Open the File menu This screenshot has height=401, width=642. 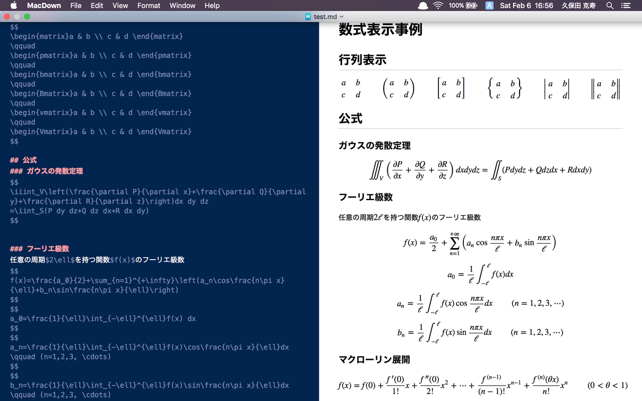pyautogui.click(x=76, y=6)
